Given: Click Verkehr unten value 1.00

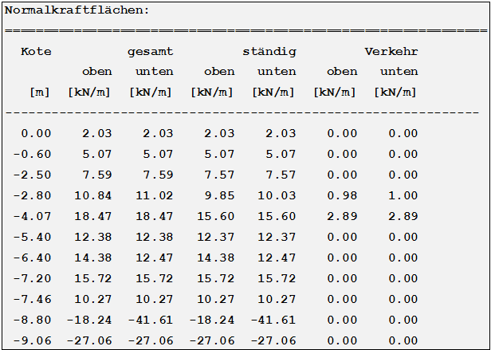Looking at the screenshot, I should [x=403, y=195].
